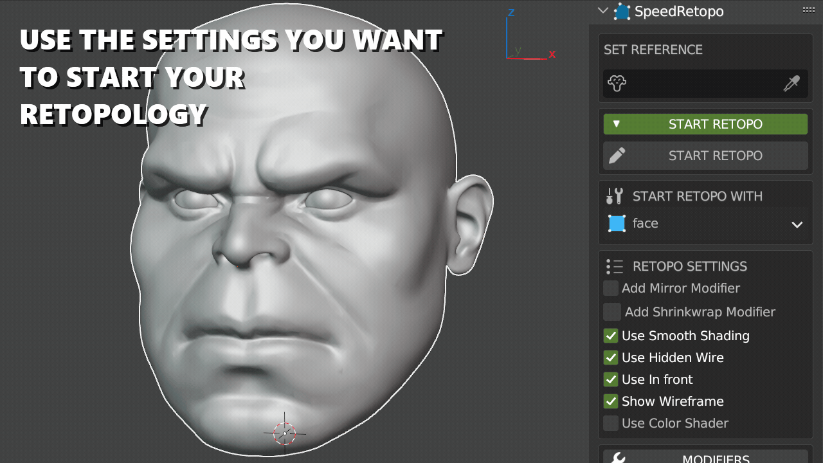Image resolution: width=823 pixels, height=463 pixels.
Task: Toggle Show Wireframe off
Action: pos(610,401)
